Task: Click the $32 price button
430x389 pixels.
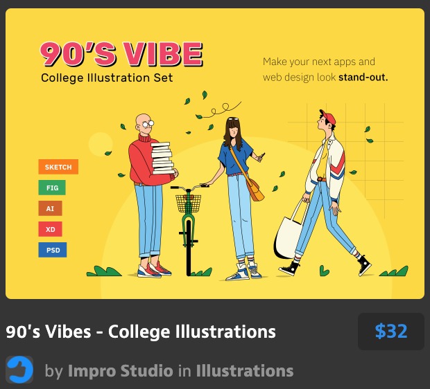Action: click(x=391, y=332)
